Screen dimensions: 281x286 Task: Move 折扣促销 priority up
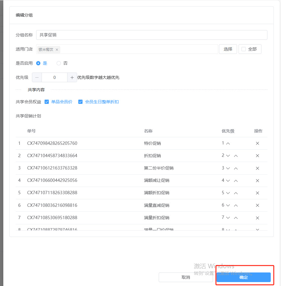[x=236, y=156]
